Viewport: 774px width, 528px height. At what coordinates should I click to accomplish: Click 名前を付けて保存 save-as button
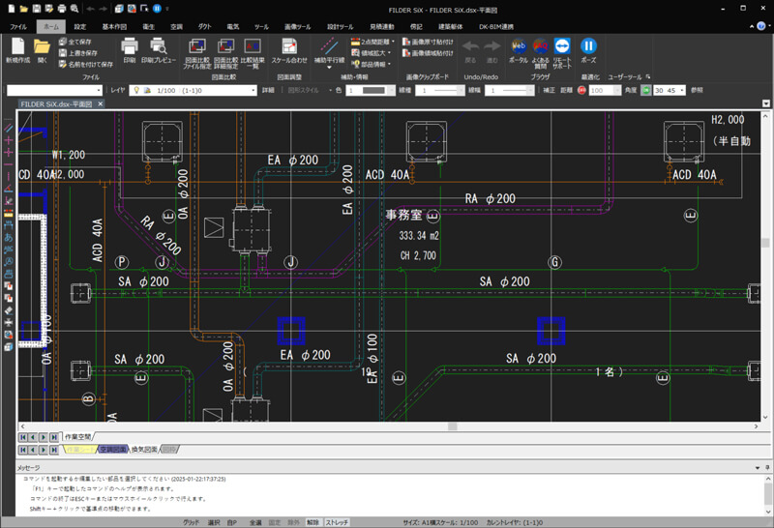click(88, 64)
